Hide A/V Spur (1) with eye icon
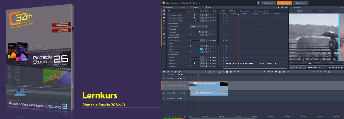 [178, 78]
